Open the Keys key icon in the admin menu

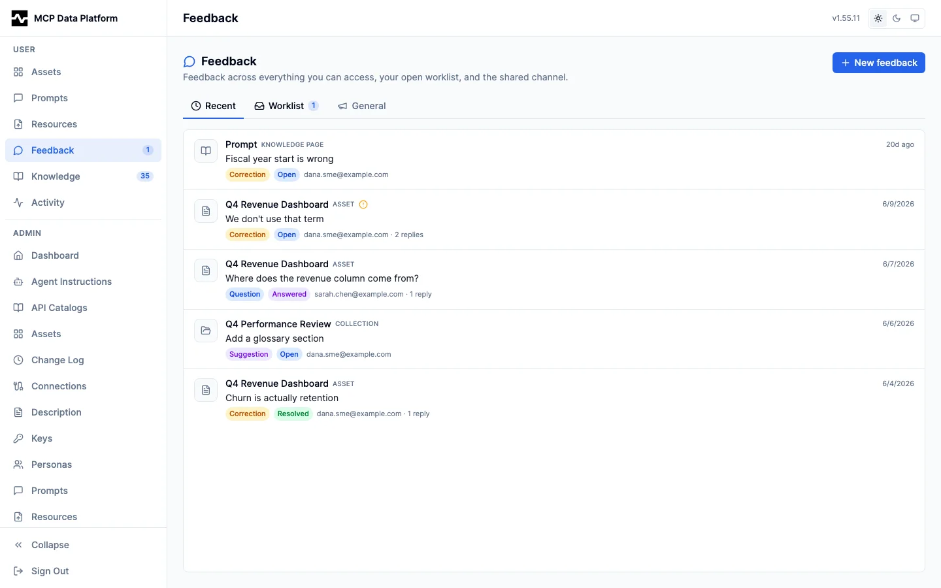pos(18,438)
